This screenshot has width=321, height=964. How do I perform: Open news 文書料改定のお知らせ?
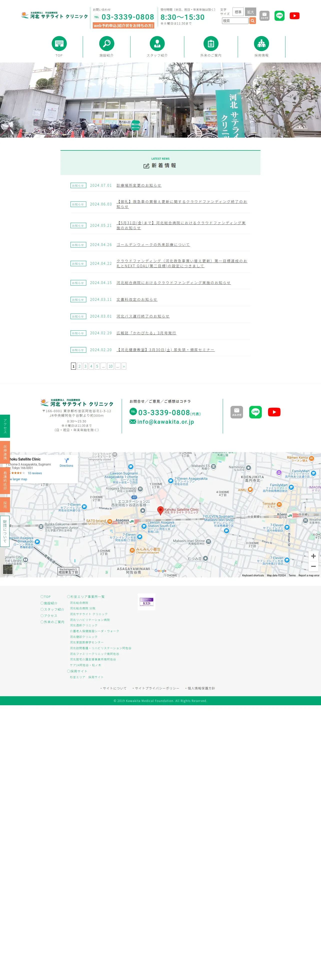tap(137, 299)
